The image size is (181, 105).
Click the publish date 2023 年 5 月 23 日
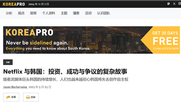(40, 87)
